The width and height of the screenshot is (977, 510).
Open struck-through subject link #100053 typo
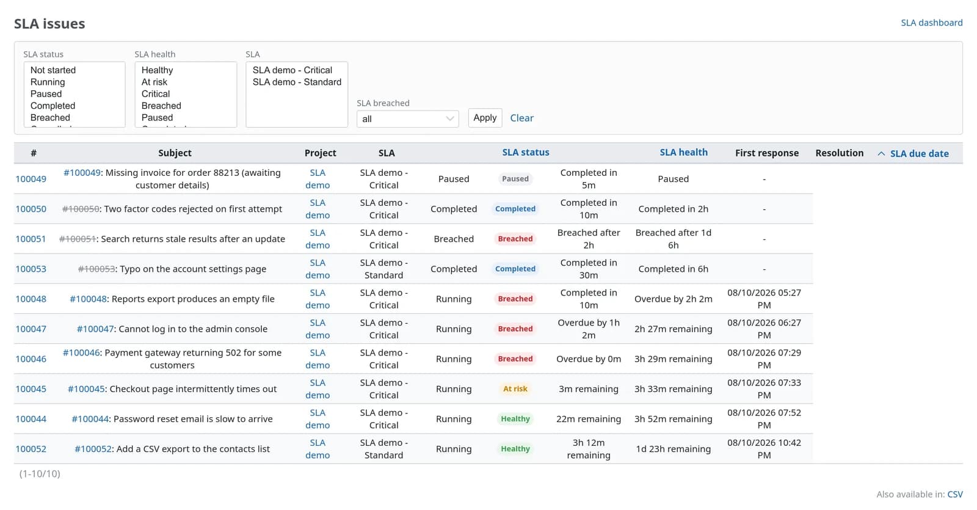96,269
